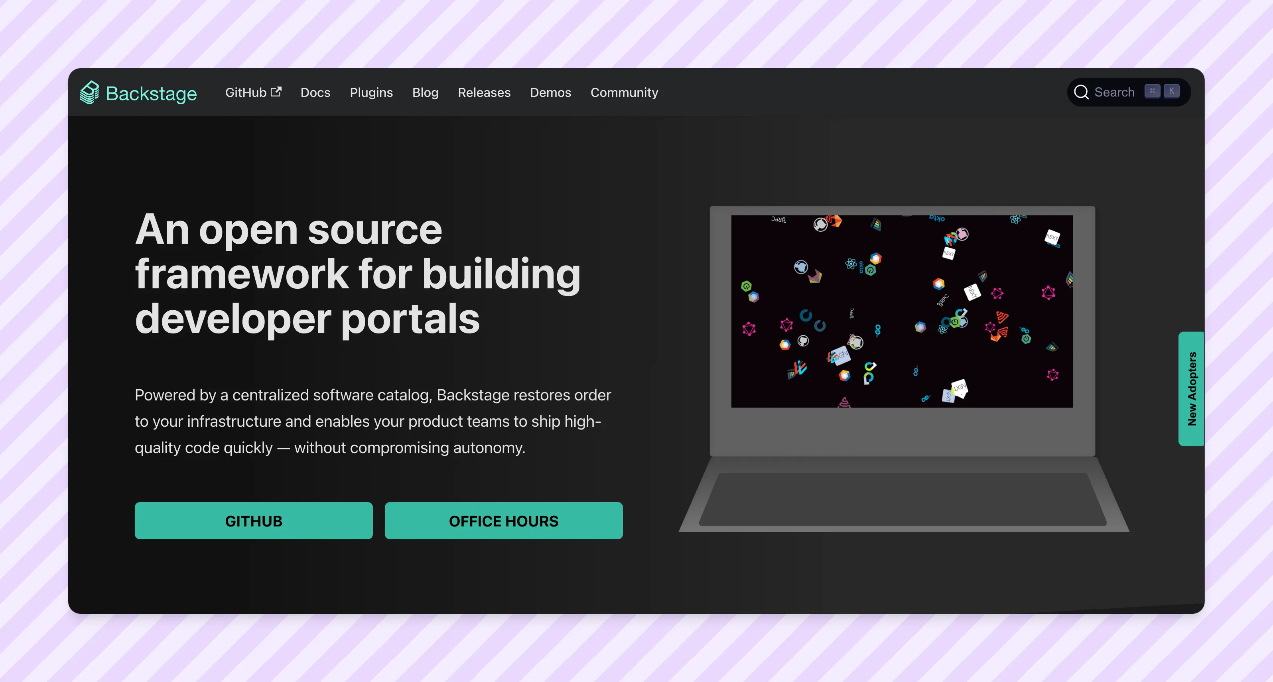Select the Blog tab
Image resolution: width=1273 pixels, height=682 pixels.
tap(424, 92)
